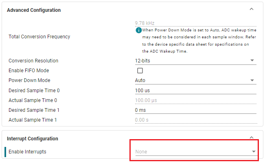Select the 12-bits resolution value
This screenshot has height=162, width=265.
click(x=142, y=61)
